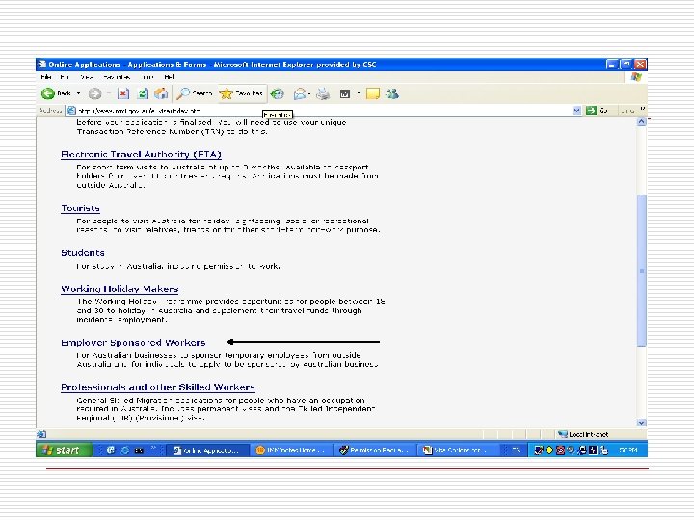Click the Print printer icon
This screenshot has width=694, height=520.
click(x=323, y=93)
